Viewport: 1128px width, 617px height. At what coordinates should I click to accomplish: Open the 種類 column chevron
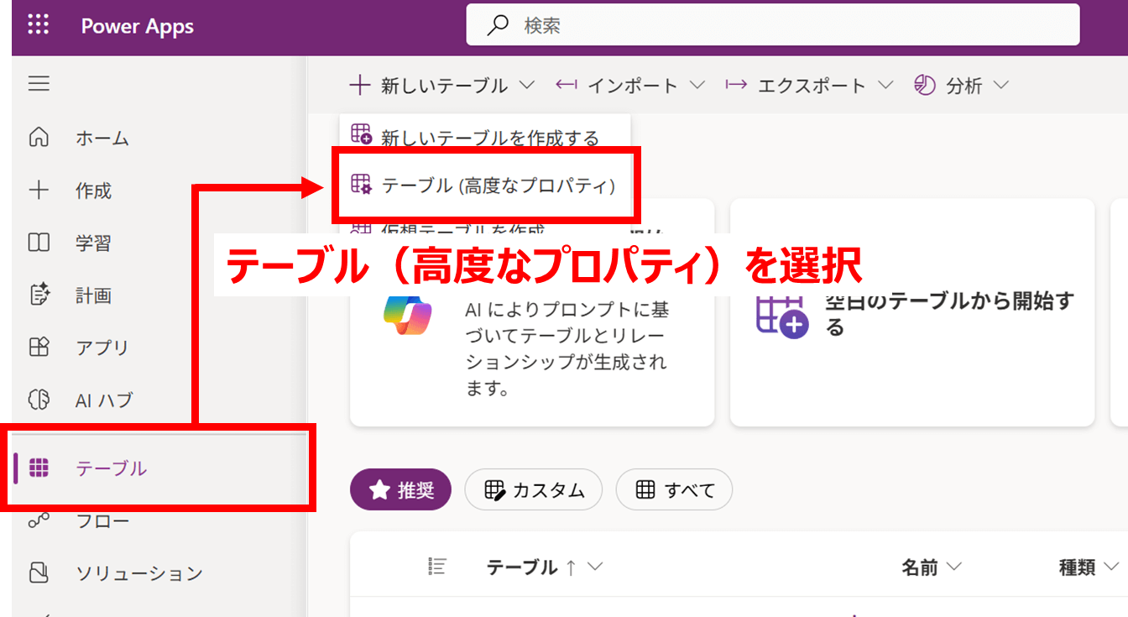[1113, 567]
